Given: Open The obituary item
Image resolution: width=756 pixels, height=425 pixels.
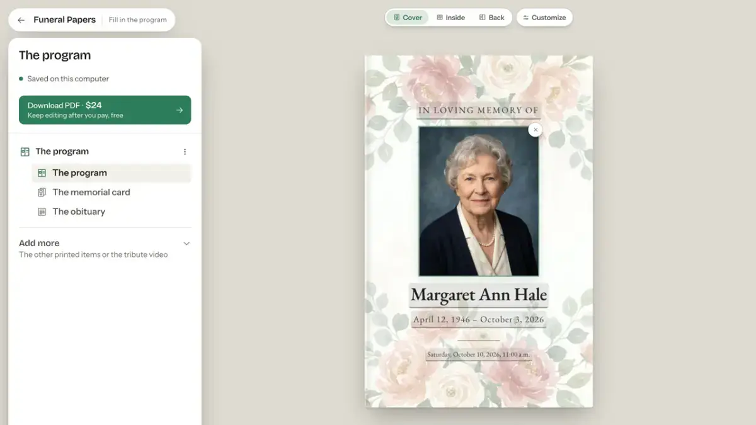Looking at the screenshot, I should (112, 212).
